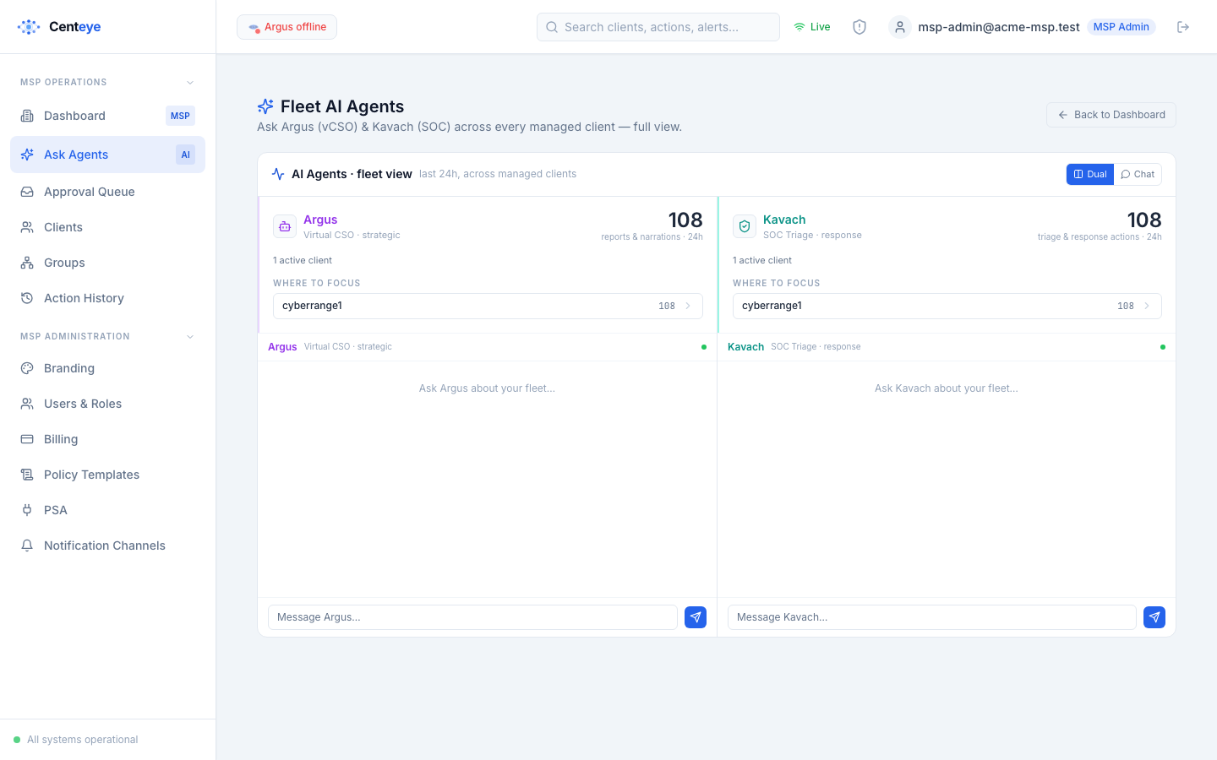Click the MSP badge next to Dashboard

point(180,116)
